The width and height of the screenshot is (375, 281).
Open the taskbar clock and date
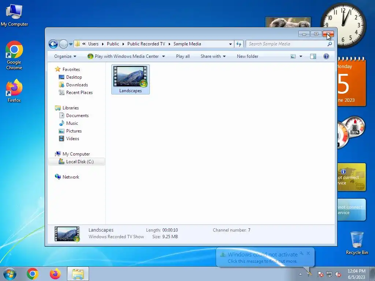(356, 274)
